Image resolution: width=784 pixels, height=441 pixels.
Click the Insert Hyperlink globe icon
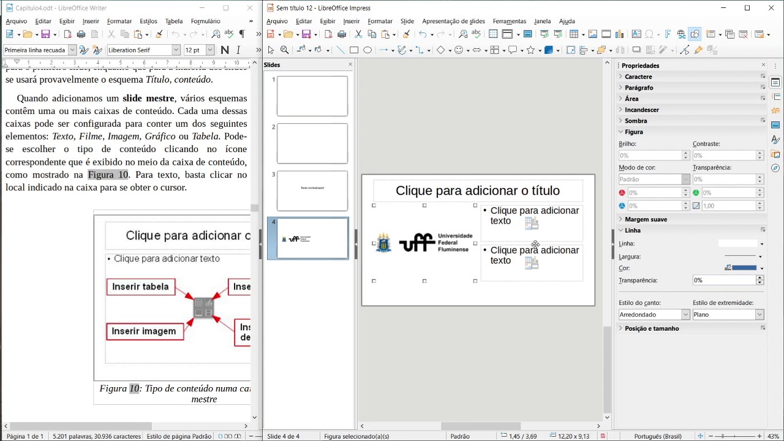[681, 34]
